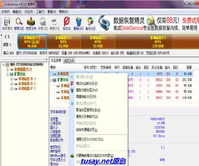The width and height of the screenshot is (199, 166).
Task: Select the 本地磁盘(F:) 139.8GB disk bar segment
Action: point(158,41)
